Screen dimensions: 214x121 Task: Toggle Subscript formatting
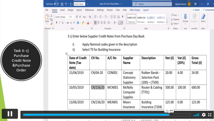point(71,23)
